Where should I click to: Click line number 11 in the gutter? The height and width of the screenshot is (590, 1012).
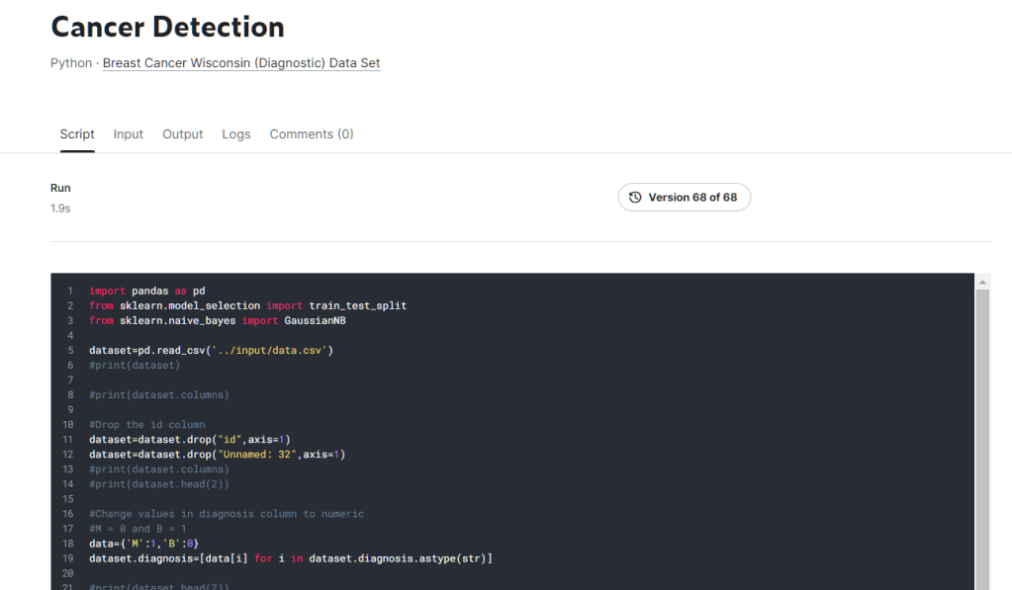click(x=68, y=440)
